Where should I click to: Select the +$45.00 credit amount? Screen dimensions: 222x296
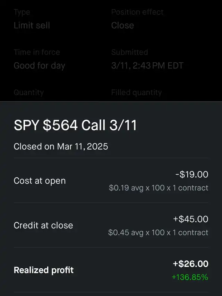point(190,219)
